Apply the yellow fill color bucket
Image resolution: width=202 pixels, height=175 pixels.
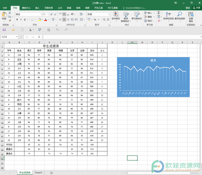point(40,19)
